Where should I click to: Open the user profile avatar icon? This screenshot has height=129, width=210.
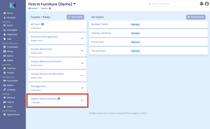pos(207,4)
